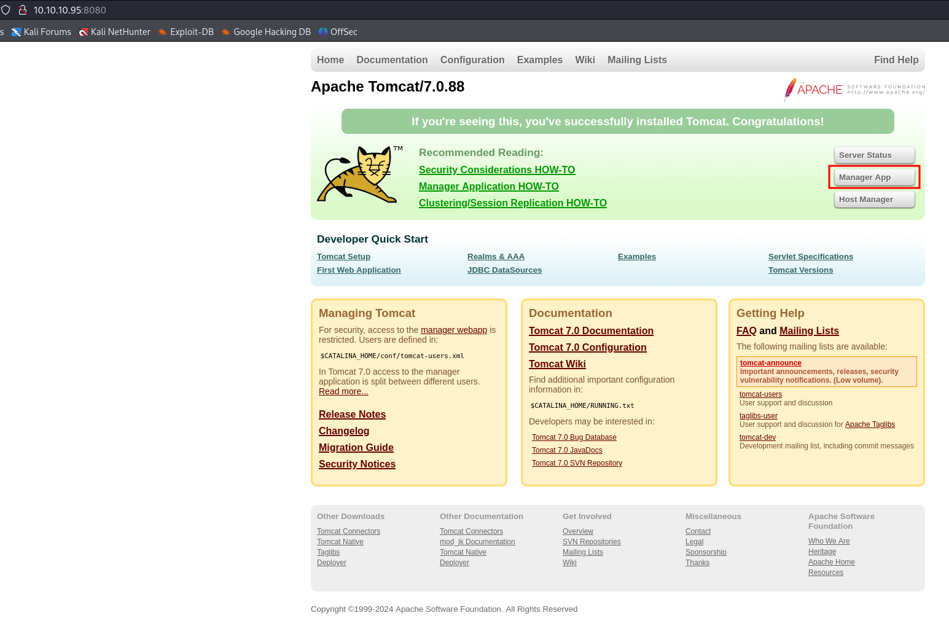Open Tomcat 7.0 JavaDocs link
The width and height of the screenshot is (949, 629).
pos(567,450)
